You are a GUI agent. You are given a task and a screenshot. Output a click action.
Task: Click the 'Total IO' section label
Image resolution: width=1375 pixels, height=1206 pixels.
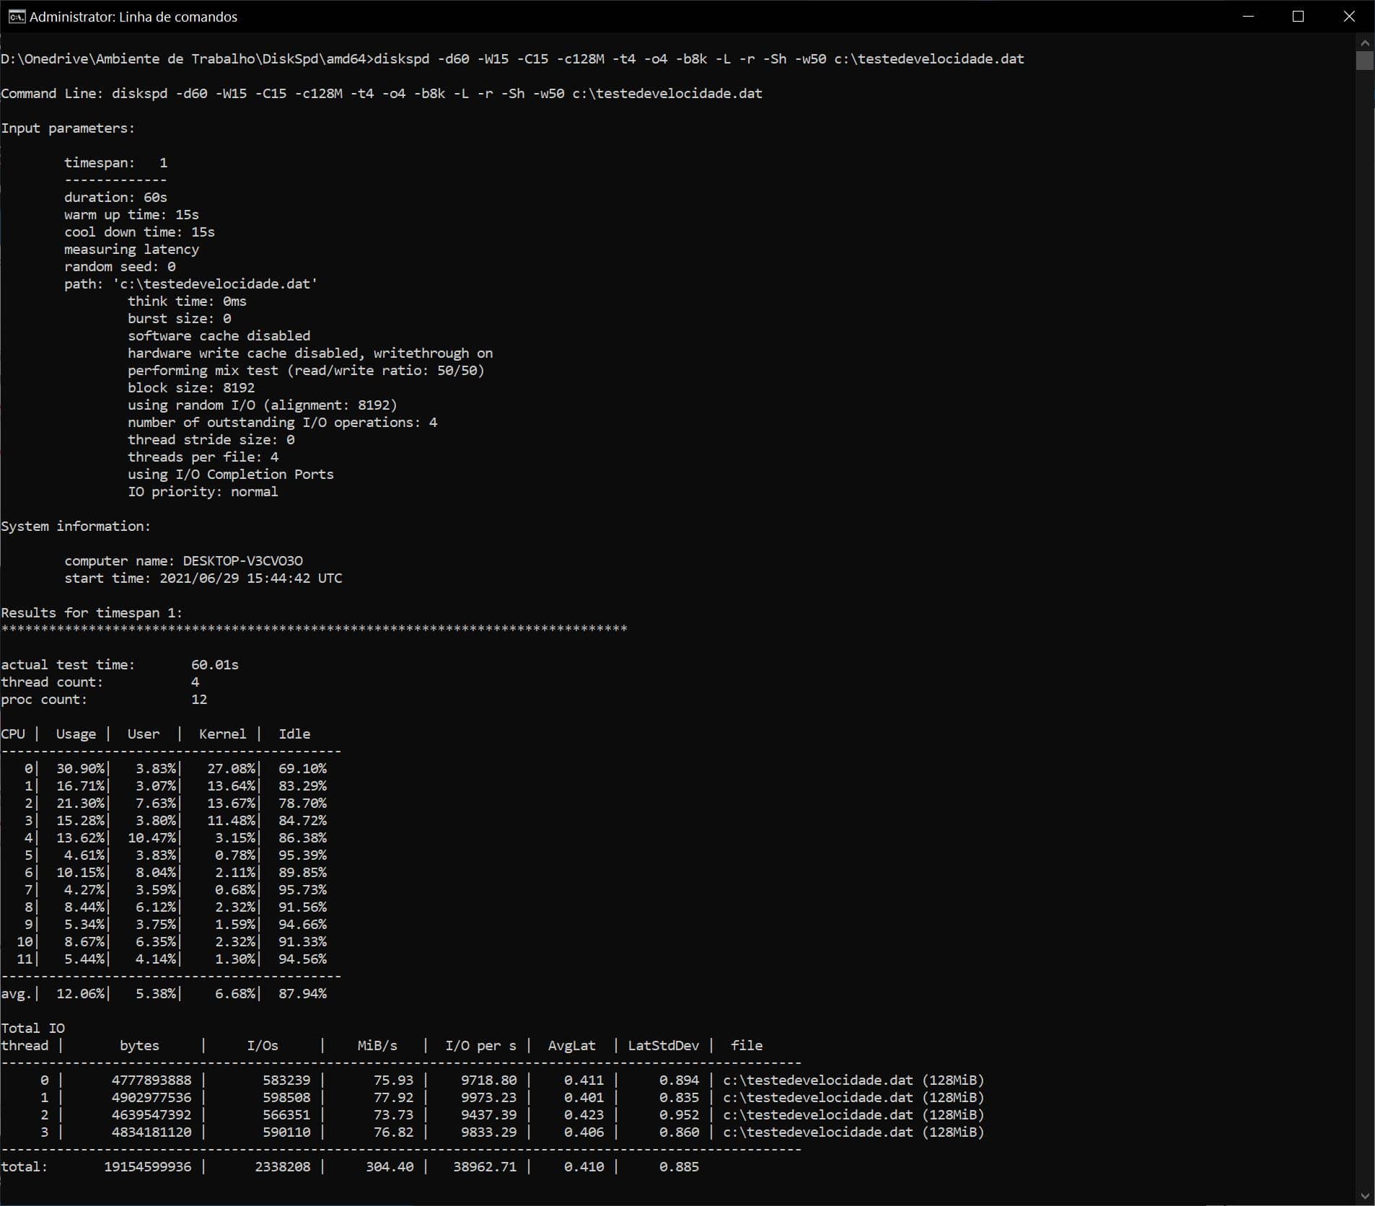click(x=33, y=1029)
